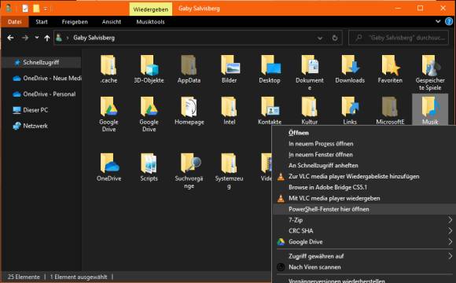Switch to the Ansicht ribbon tab
Viewport: 456px width, 283px height.
pyautogui.click(x=112, y=22)
